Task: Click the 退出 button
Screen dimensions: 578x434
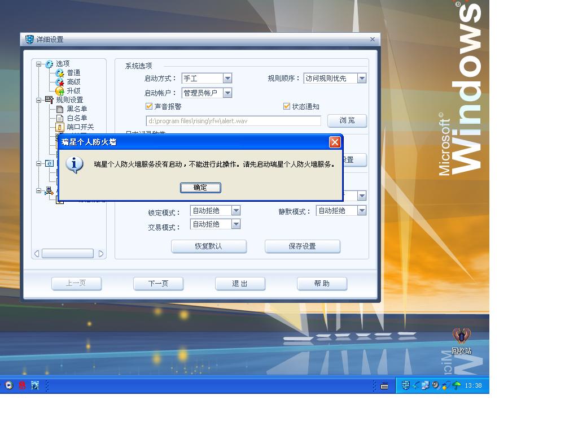Action: coord(240,284)
